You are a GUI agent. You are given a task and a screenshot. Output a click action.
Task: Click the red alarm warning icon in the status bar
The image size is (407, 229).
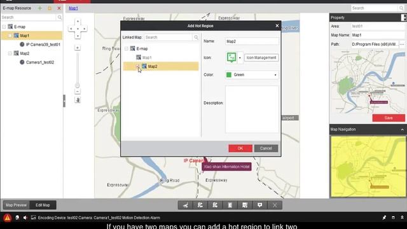tap(7, 218)
